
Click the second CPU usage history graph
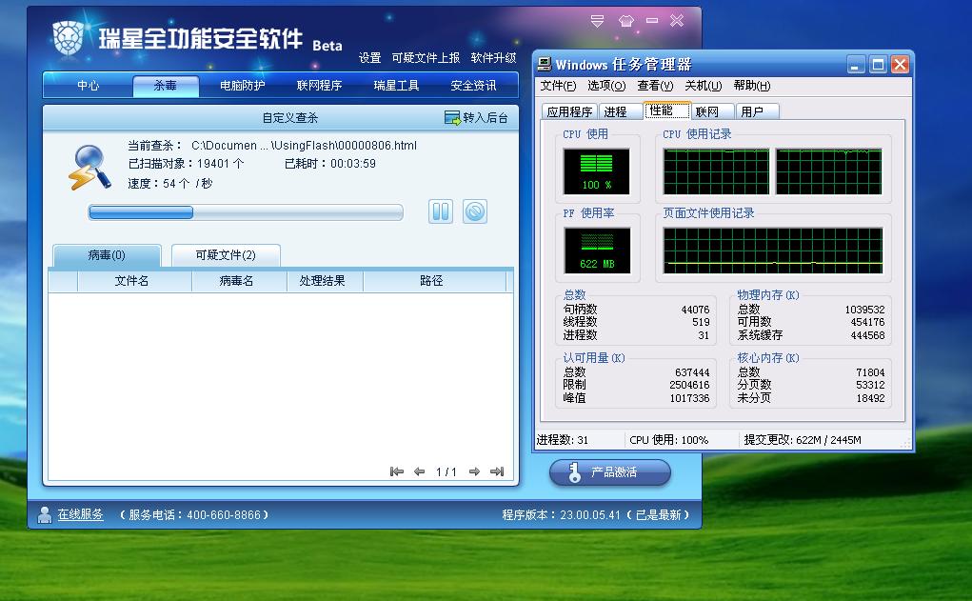point(829,171)
